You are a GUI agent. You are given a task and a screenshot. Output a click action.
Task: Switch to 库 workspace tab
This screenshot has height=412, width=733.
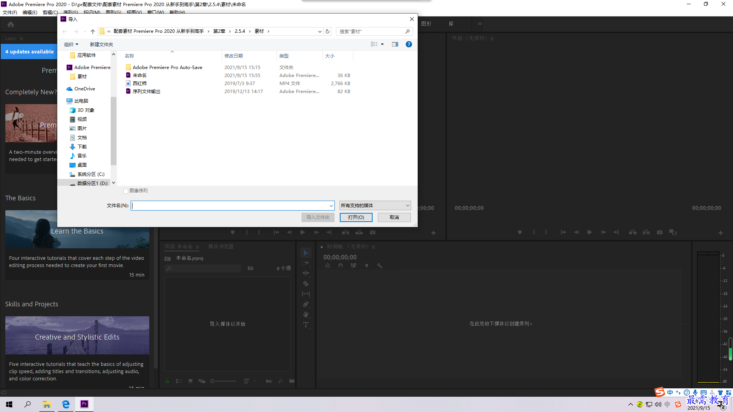click(x=451, y=24)
